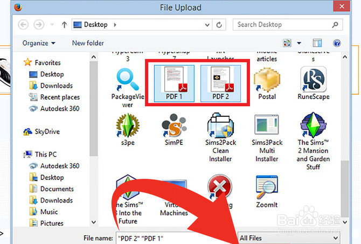361x244 pixels.
Task: Select The Sims 2 Mansion and Garden Stuff
Action: (314, 141)
